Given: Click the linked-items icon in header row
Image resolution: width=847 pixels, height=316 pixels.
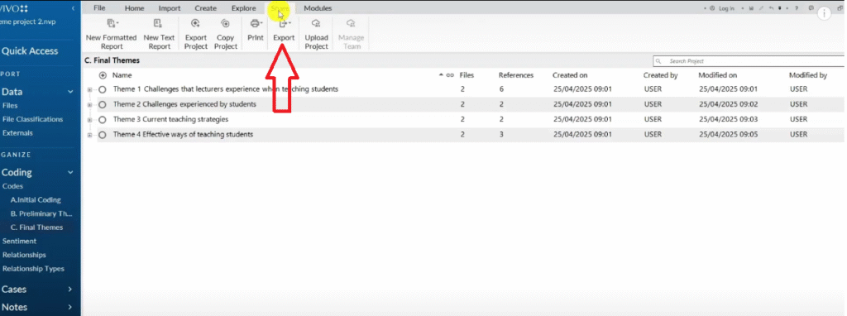Looking at the screenshot, I should [450, 75].
